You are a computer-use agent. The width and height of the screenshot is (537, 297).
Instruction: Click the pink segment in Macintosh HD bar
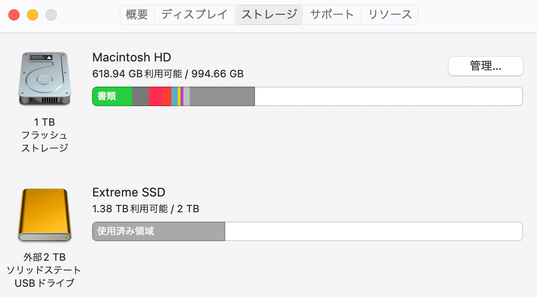click(156, 96)
